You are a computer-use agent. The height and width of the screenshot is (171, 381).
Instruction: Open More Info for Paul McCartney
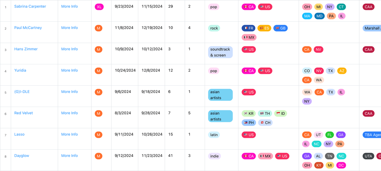tap(69, 28)
